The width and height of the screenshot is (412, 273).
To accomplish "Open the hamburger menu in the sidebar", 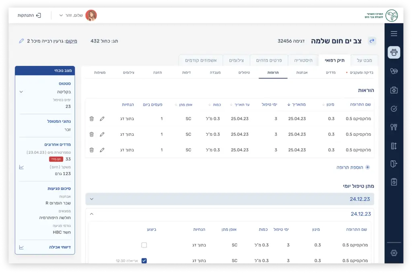I will 394,34.
